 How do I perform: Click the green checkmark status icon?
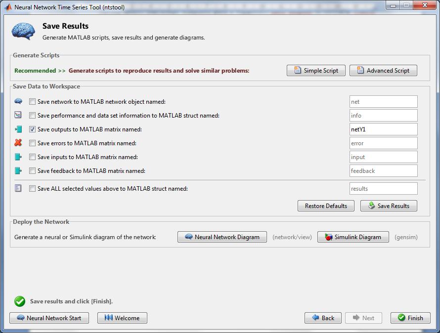[20, 301]
